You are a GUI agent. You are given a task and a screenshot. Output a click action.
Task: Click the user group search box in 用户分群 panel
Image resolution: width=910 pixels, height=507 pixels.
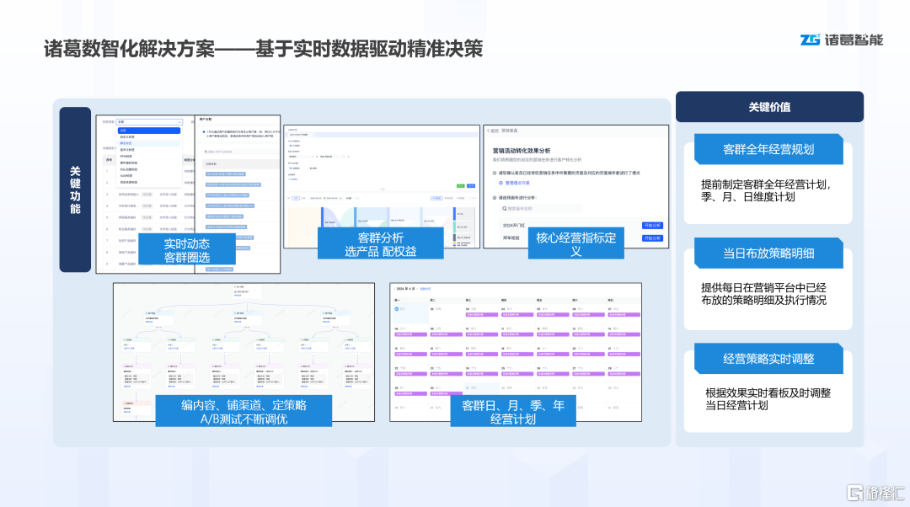pos(241,152)
